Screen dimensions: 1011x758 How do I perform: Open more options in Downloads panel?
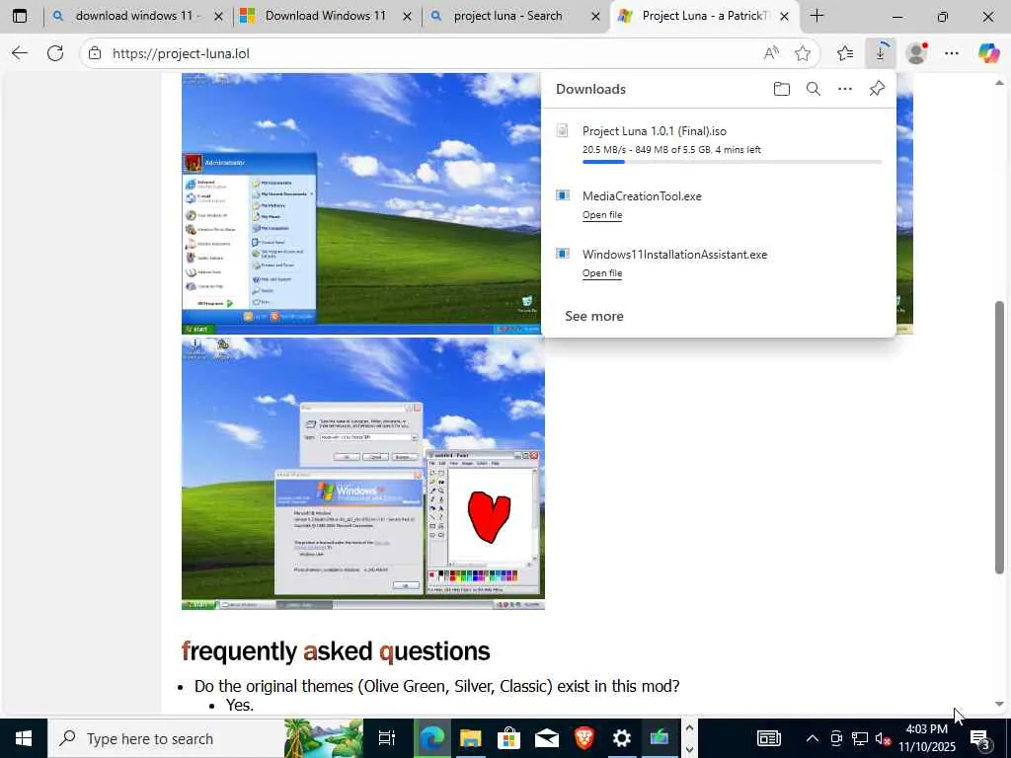pos(845,89)
